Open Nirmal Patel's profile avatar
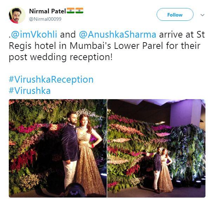 click(x=17, y=15)
